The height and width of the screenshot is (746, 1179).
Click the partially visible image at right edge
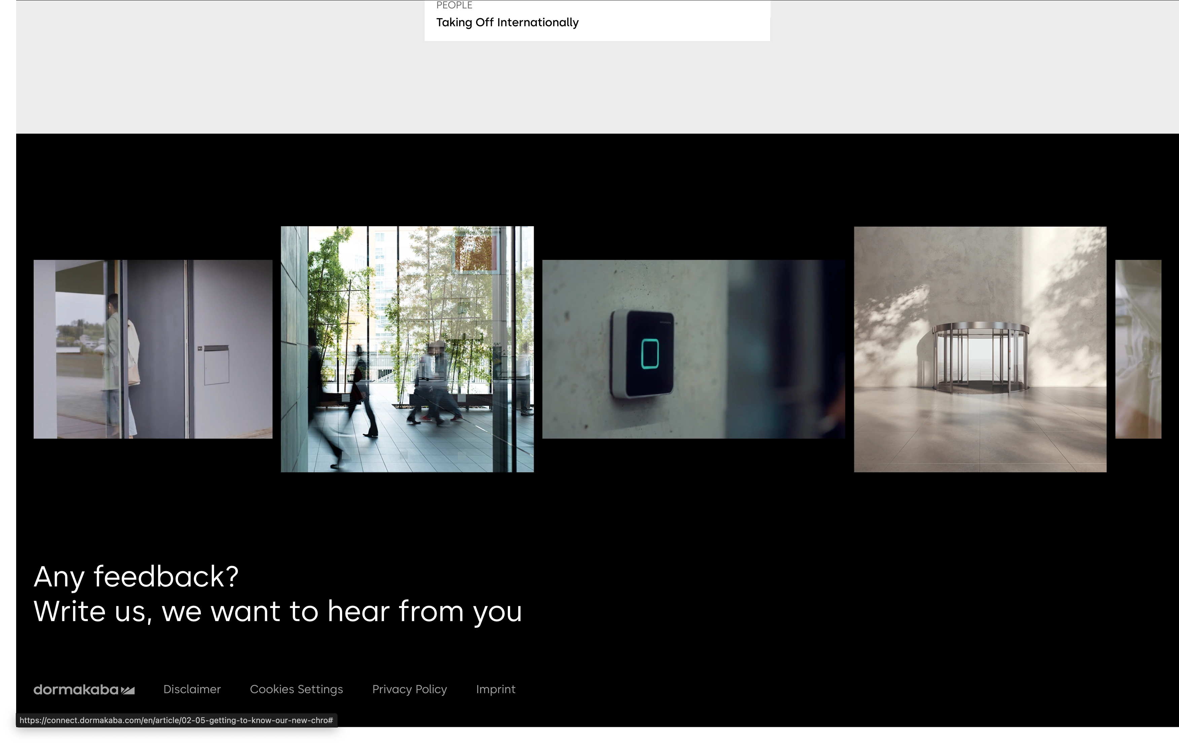[x=1138, y=349]
